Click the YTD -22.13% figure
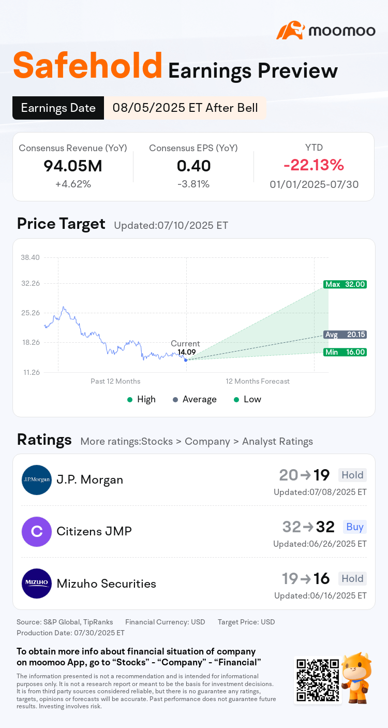388x728 pixels. click(314, 165)
